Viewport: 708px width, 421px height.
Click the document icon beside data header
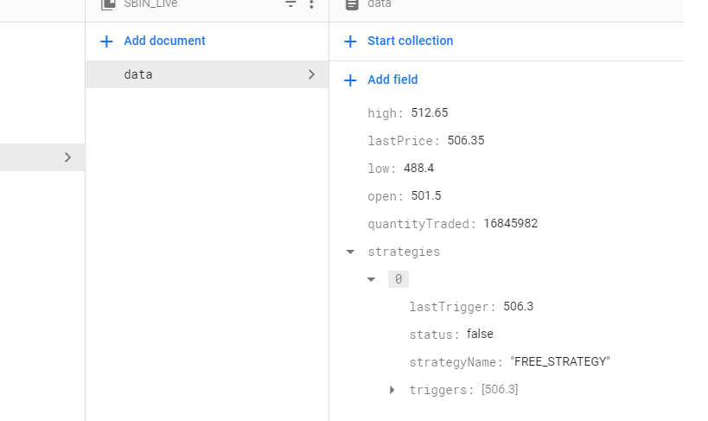pos(352,4)
